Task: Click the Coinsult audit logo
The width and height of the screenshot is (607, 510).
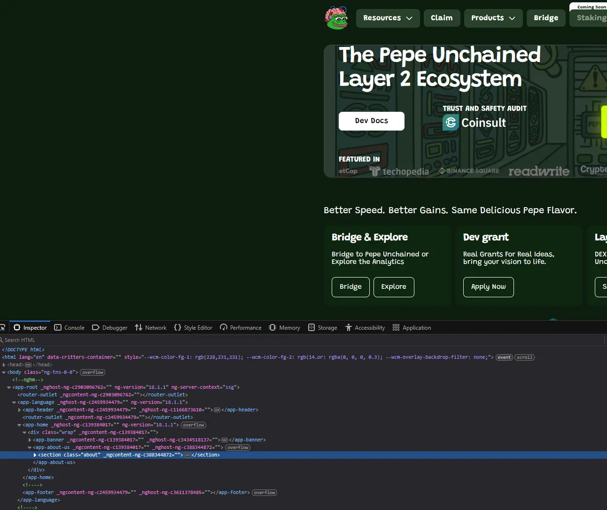Action: coord(474,123)
